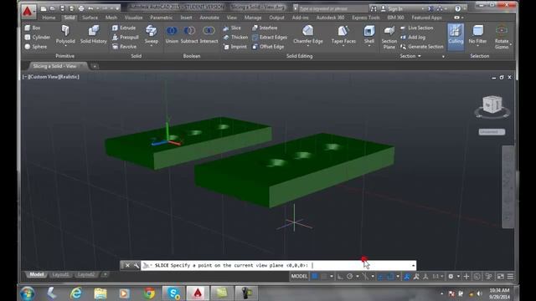Screen dimensions: 536x301
Task: Create a Section Plane
Action: 389,38
